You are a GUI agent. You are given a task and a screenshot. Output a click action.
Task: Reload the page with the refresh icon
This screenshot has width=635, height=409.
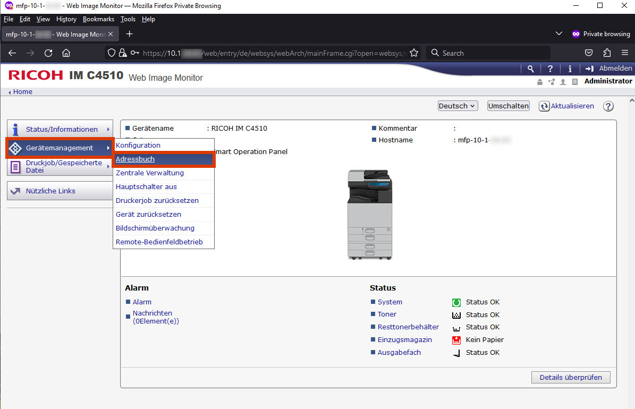[48, 53]
